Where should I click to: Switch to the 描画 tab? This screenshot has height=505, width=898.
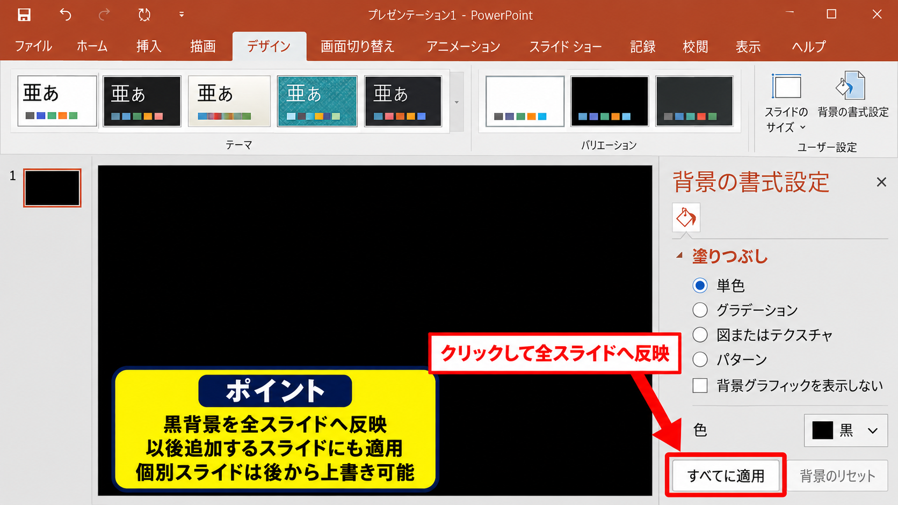[x=203, y=47]
